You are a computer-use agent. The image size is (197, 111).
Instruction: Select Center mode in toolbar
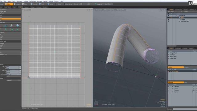click(50, 4)
